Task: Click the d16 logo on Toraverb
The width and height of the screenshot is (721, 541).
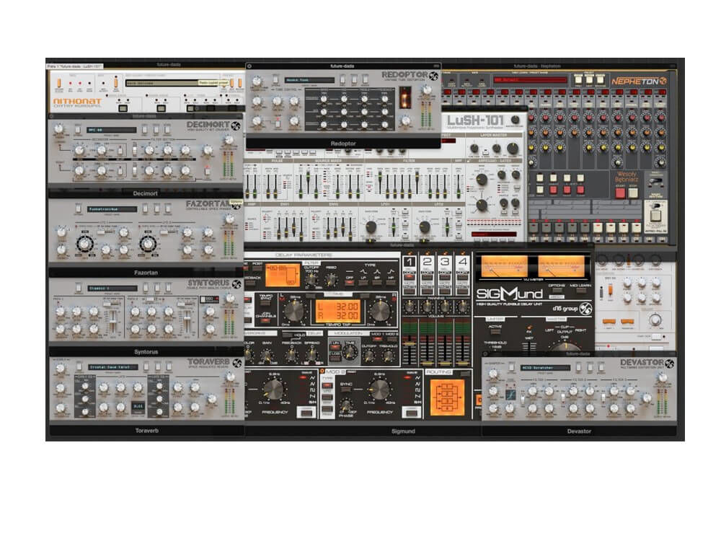Action: pyautogui.click(x=237, y=363)
